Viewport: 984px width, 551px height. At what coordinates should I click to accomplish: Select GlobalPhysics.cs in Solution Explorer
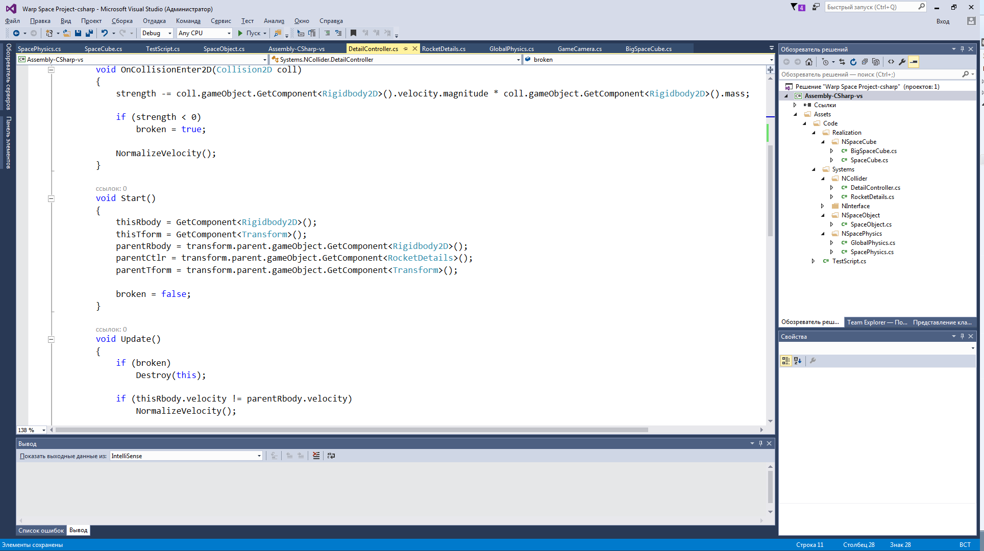pyautogui.click(x=872, y=243)
